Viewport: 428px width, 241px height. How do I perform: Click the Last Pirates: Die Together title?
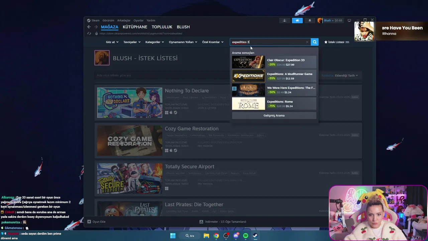pyautogui.click(x=194, y=205)
